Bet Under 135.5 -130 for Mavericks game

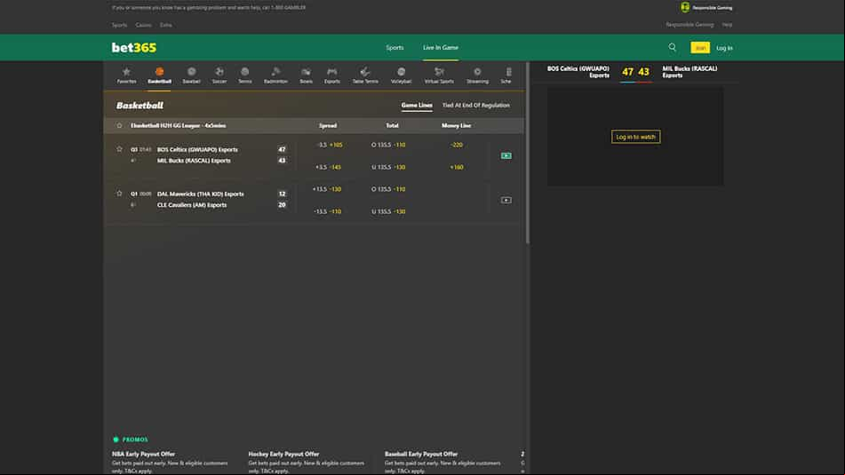pyautogui.click(x=388, y=211)
